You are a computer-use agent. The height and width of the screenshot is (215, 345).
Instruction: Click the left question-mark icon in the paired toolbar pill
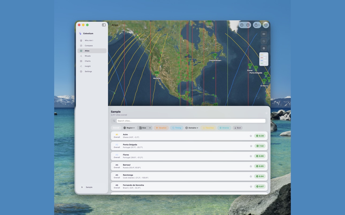pyautogui.click(x=242, y=25)
